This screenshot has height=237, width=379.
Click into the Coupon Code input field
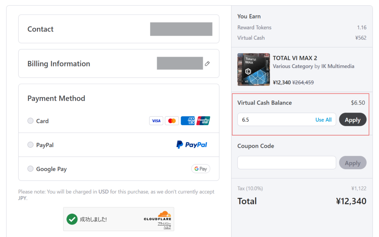pos(287,163)
